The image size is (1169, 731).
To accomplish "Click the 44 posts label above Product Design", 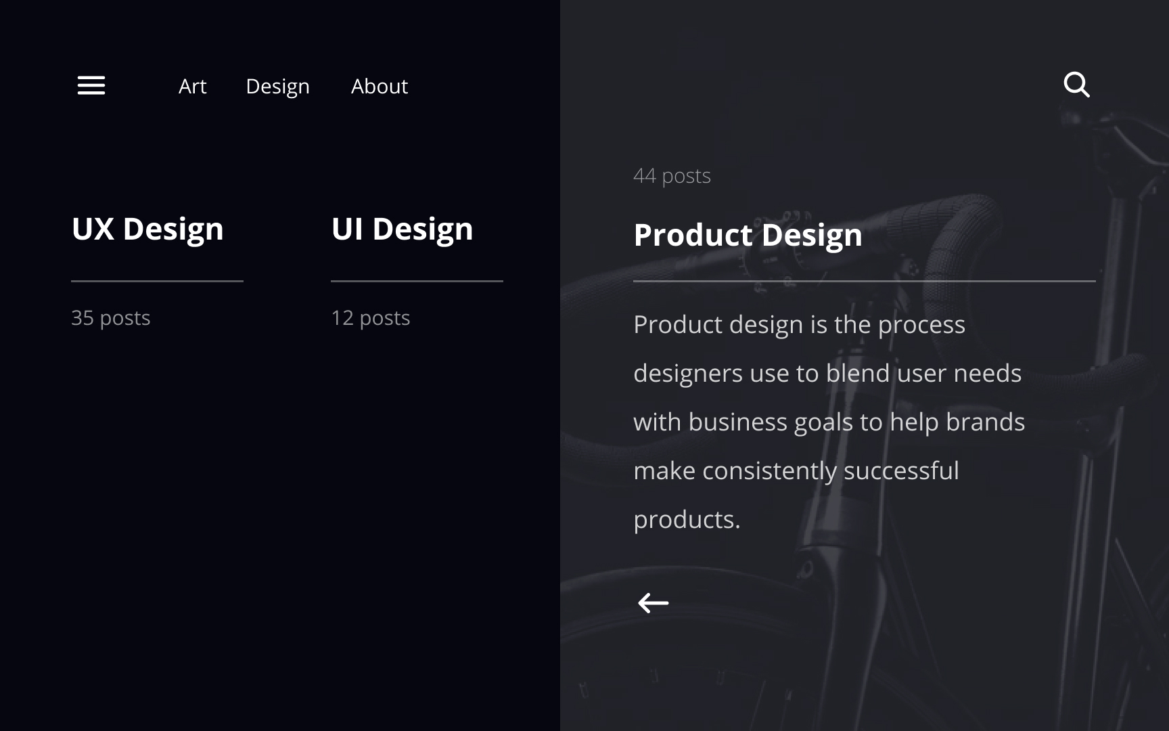I will [672, 175].
